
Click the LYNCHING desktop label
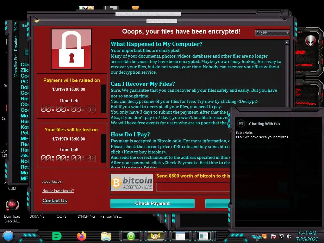86,216
